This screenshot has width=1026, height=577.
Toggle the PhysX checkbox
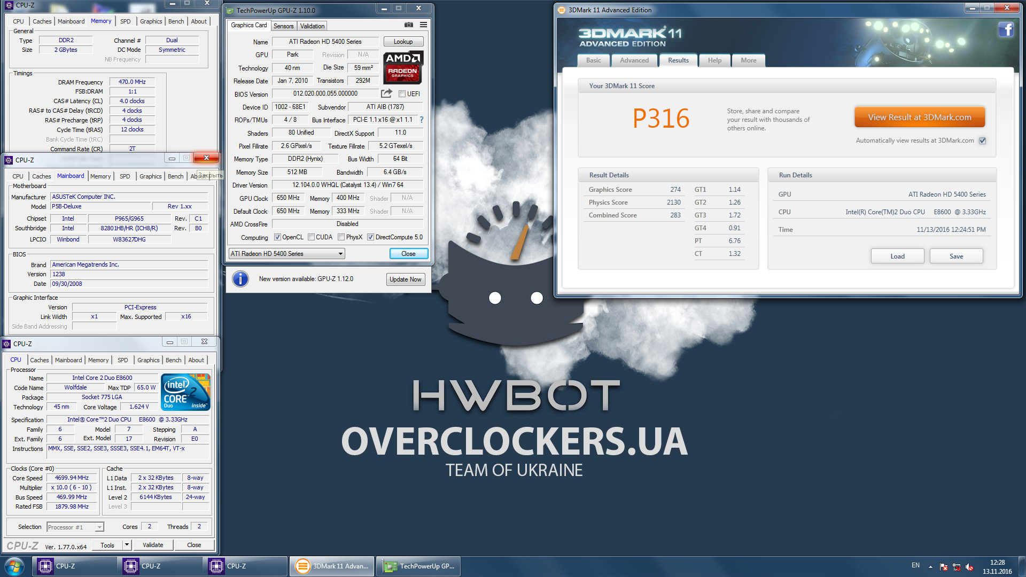[x=341, y=237]
